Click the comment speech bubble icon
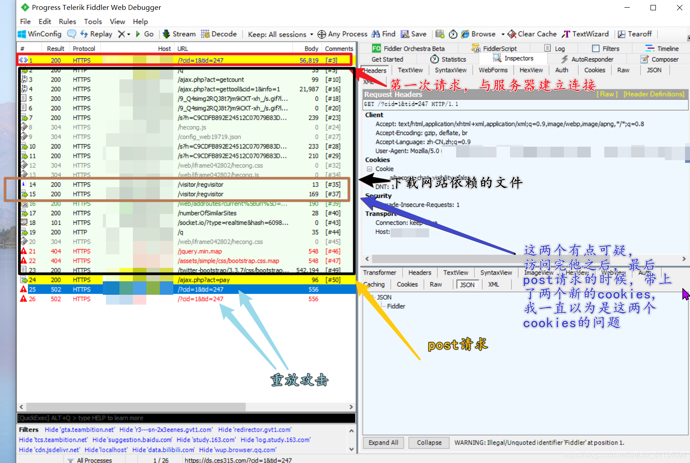The image size is (690, 463). tap(72, 34)
